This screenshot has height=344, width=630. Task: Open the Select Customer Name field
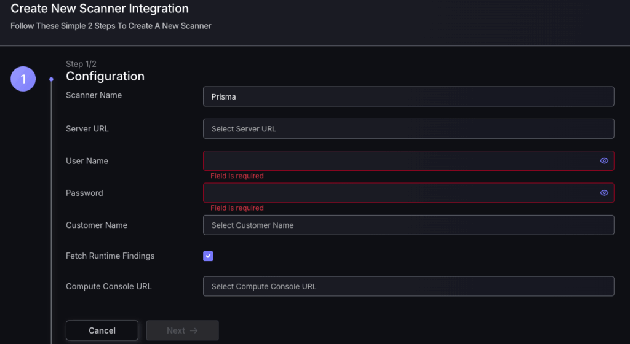tap(409, 225)
